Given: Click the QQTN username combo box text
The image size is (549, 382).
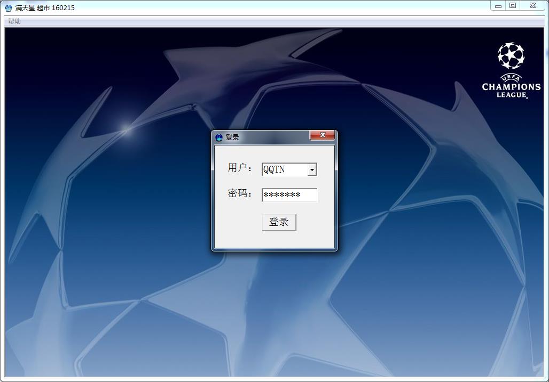Looking at the screenshot, I should tap(284, 169).
